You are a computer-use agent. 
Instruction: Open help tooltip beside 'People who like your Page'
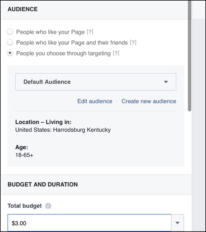[90, 32]
